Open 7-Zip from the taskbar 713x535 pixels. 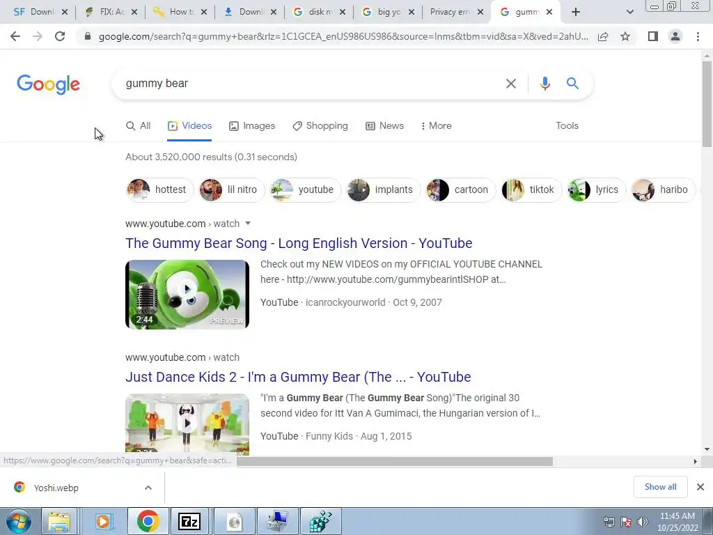coord(189,522)
